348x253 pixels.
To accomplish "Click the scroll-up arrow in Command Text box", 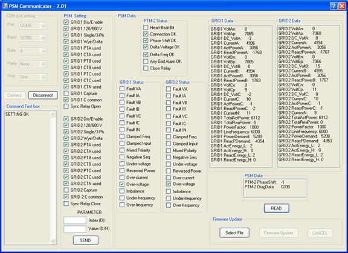I will point(53,115).
